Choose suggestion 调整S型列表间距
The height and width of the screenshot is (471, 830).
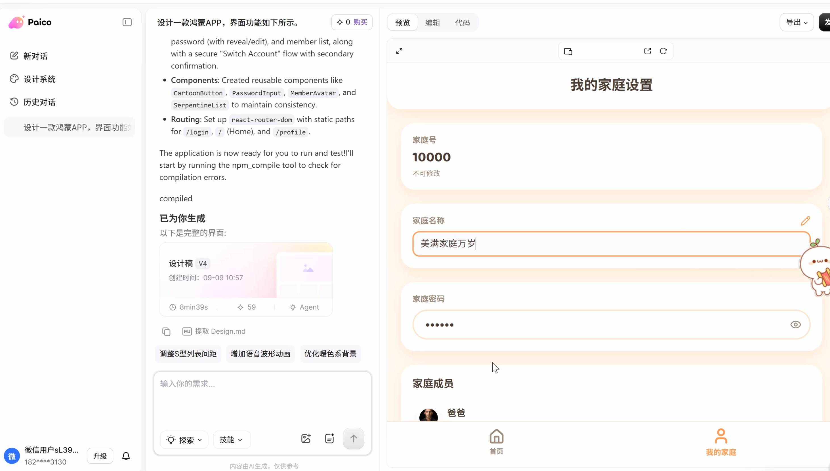(x=188, y=354)
